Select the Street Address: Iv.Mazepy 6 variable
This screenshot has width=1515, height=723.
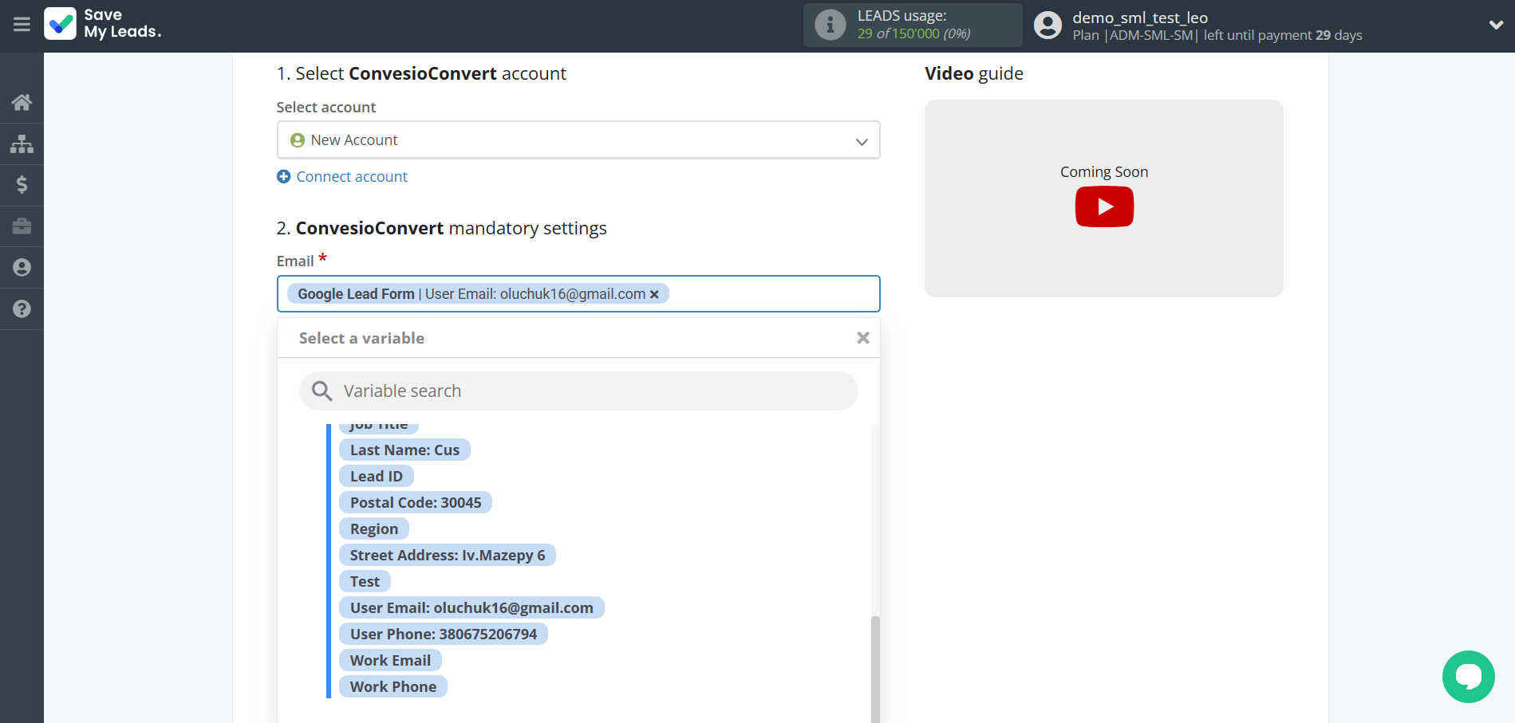(447, 556)
